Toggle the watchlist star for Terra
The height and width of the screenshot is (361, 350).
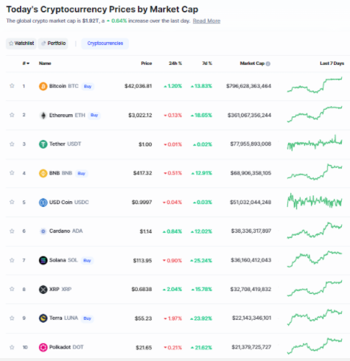click(12, 318)
